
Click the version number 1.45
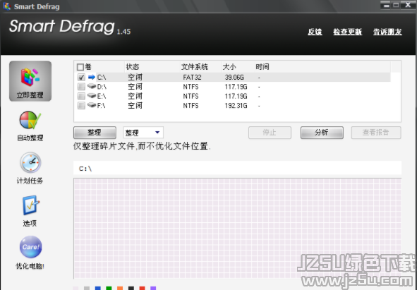point(123,32)
